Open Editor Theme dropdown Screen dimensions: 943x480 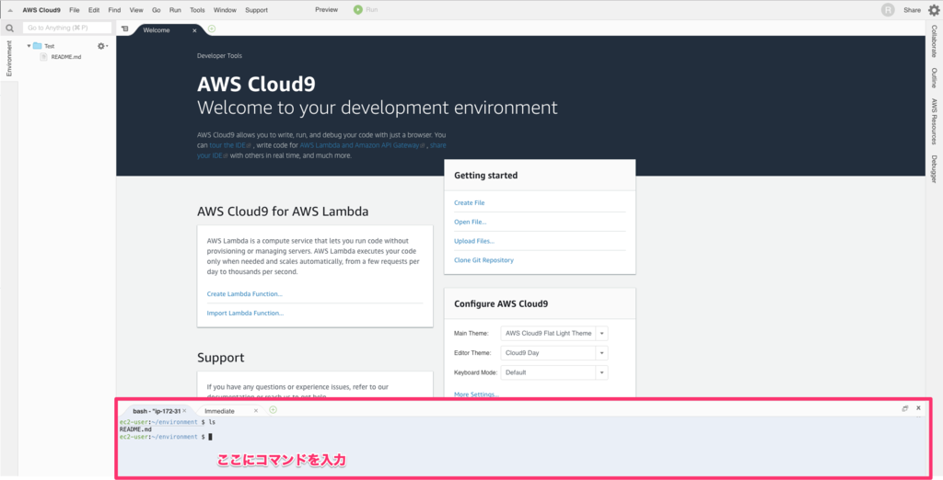click(553, 352)
